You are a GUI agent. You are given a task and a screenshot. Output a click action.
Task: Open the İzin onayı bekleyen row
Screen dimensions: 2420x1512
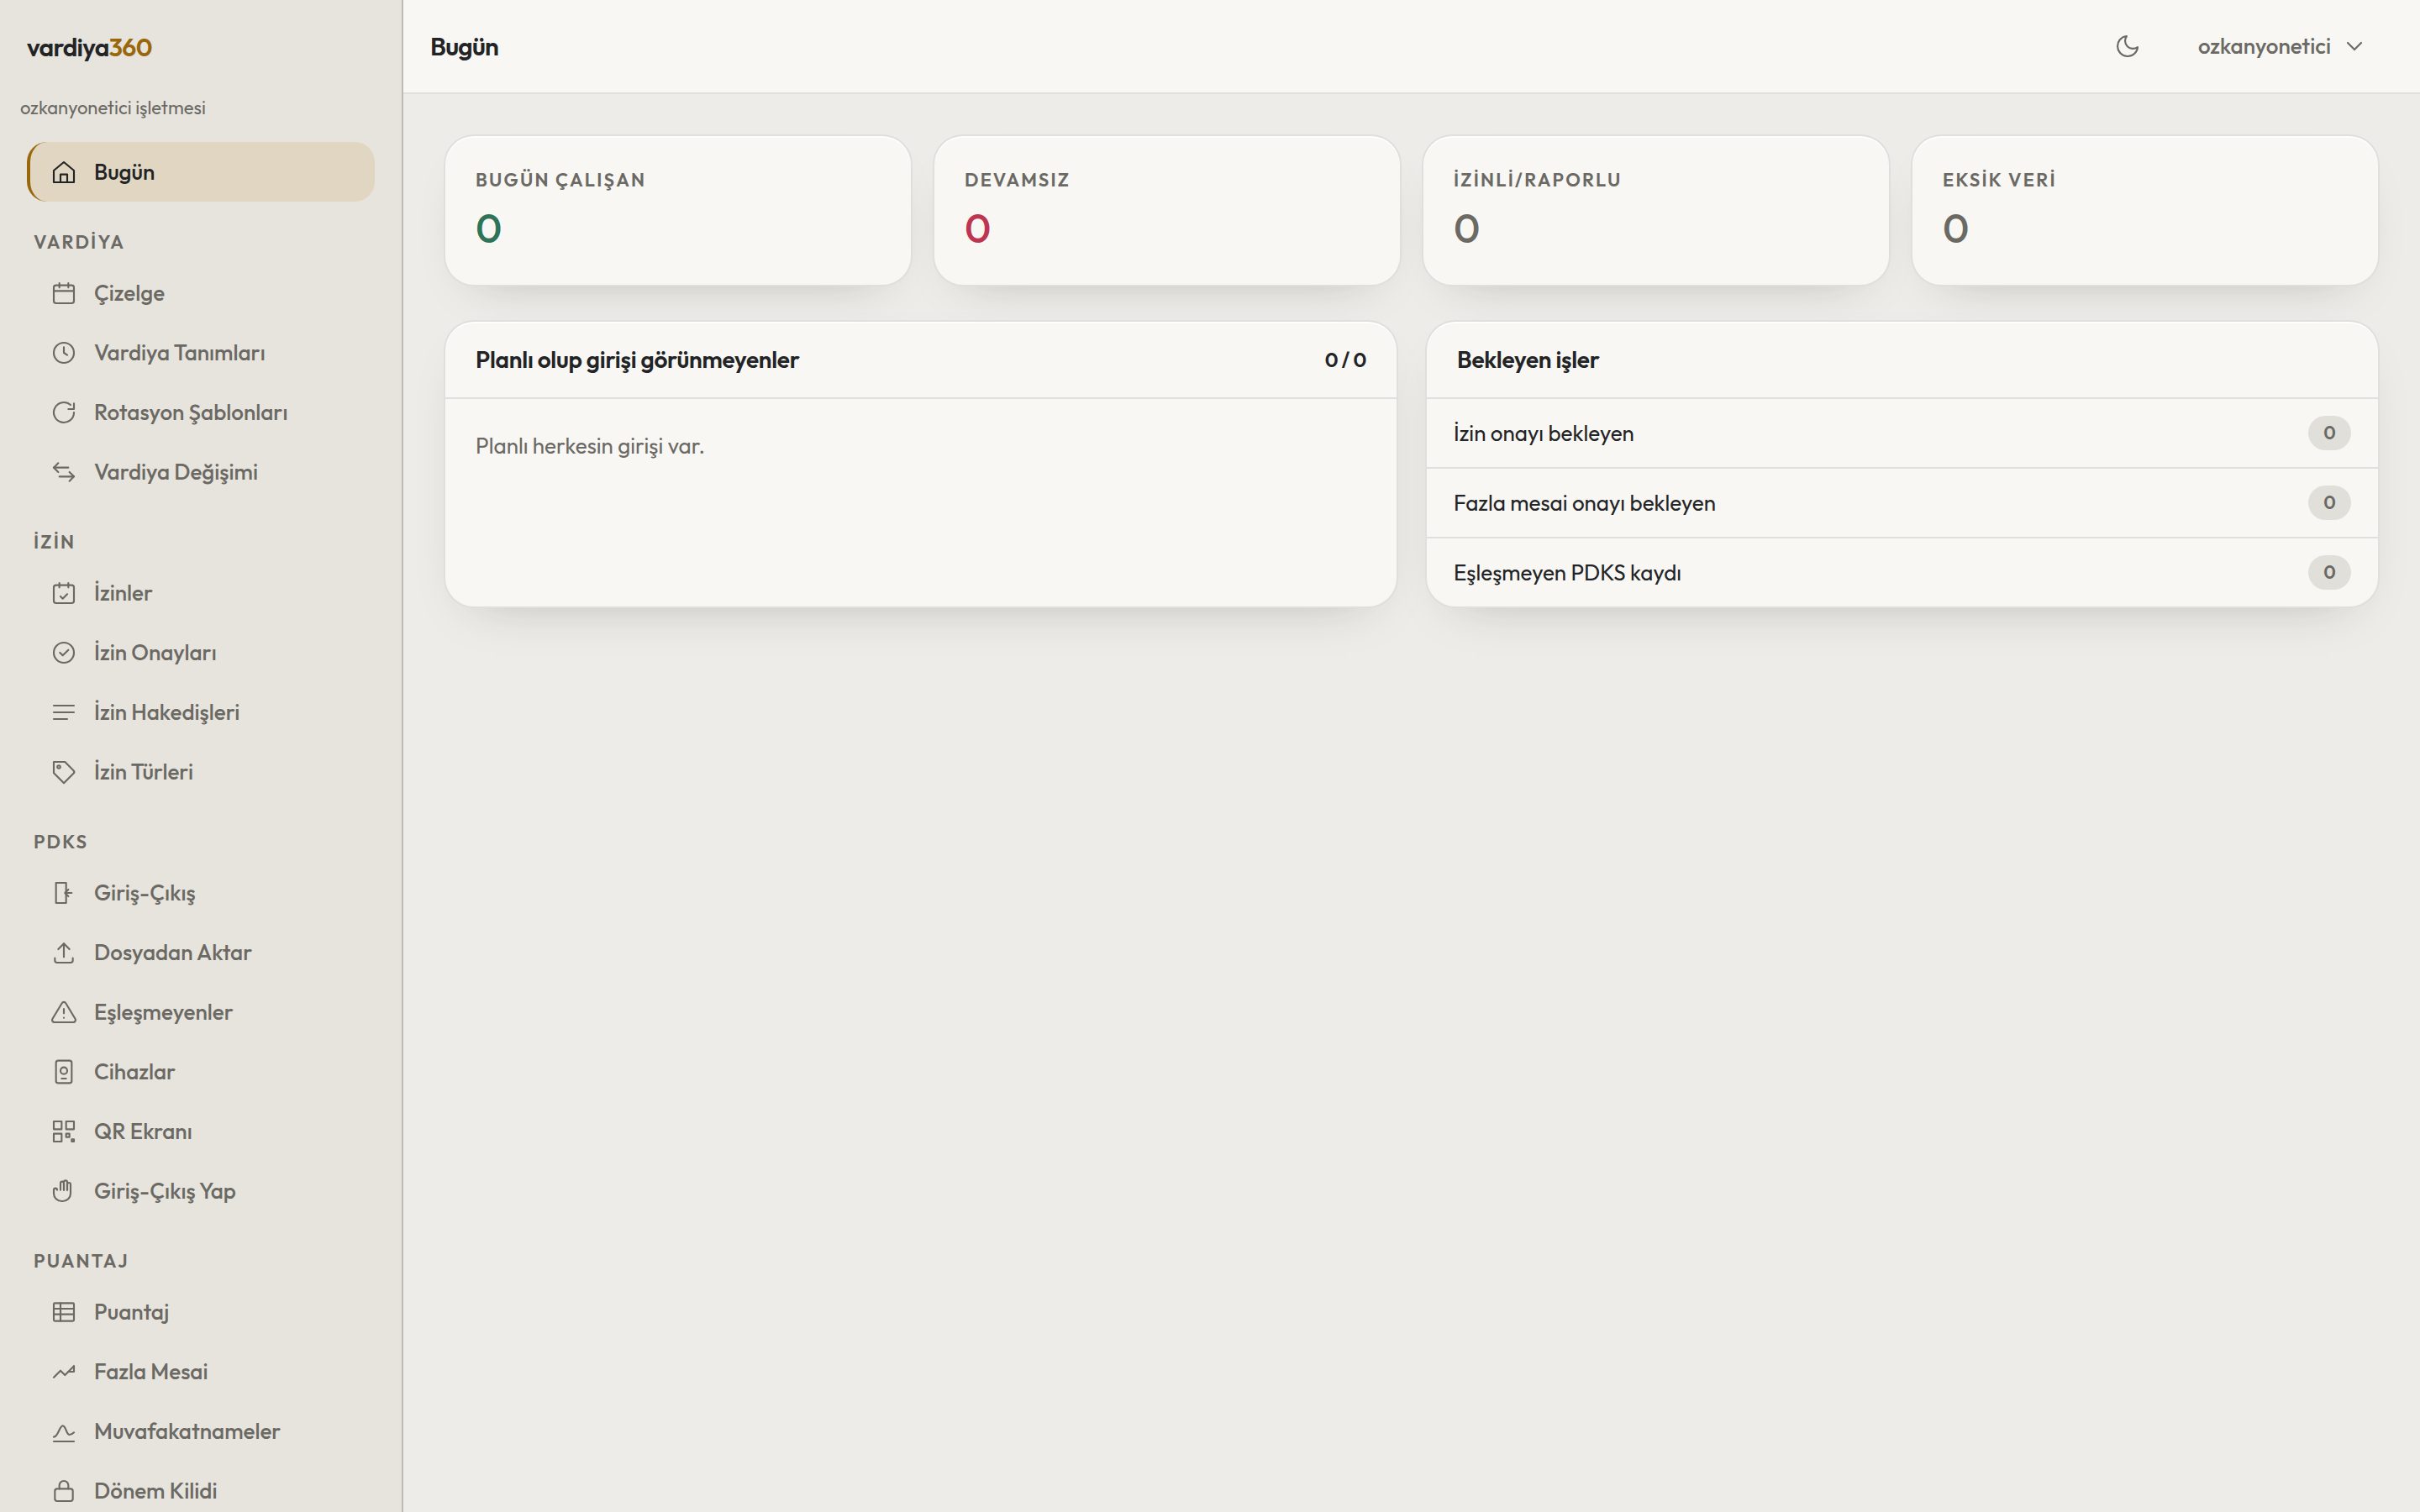pos(1901,433)
